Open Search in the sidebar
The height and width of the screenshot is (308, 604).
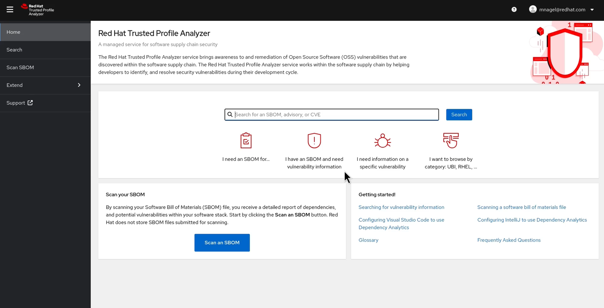(45, 50)
